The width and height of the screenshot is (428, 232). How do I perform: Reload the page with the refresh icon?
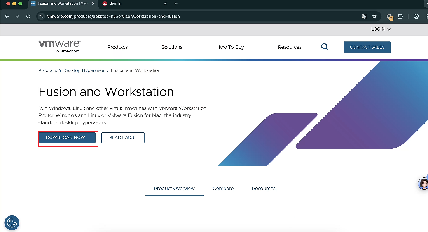[x=28, y=16]
